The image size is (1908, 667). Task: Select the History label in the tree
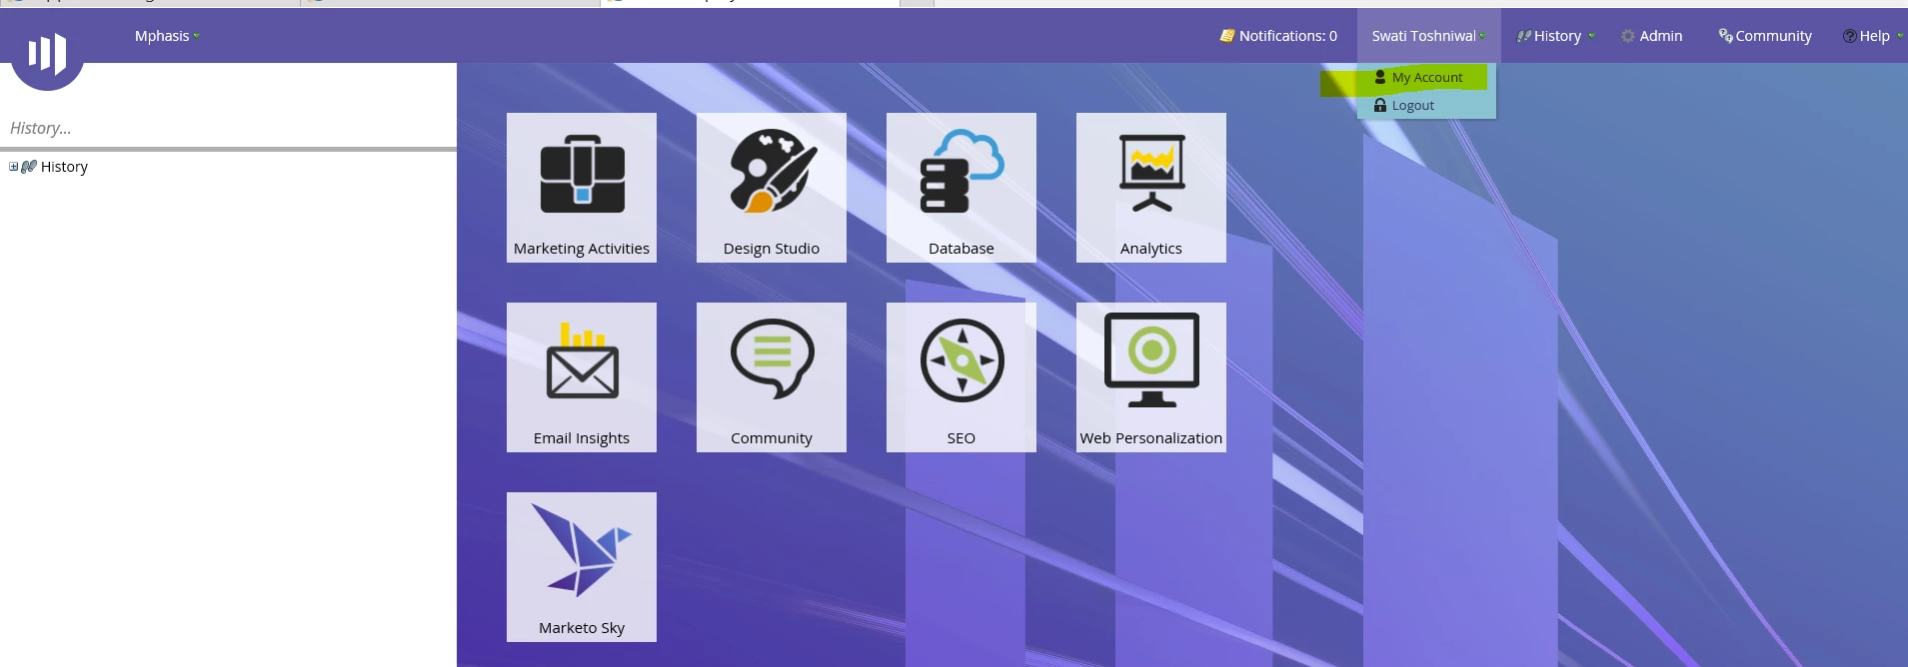[x=64, y=167]
